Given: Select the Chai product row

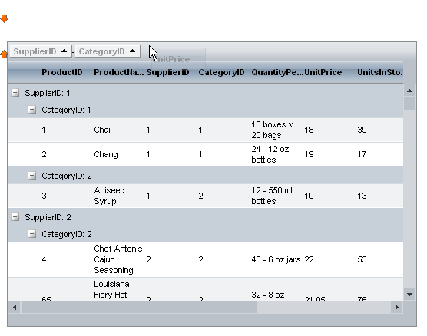Looking at the screenshot, I should [205, 130].
